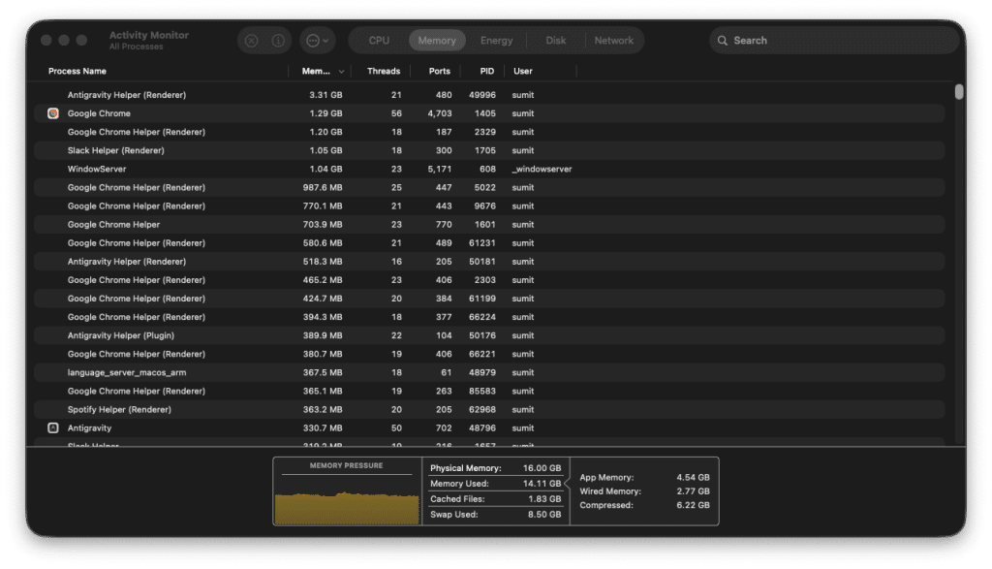Click the All Processes subtitle
The height and width of the screenshot is (569, 992).
click(136, 47)
